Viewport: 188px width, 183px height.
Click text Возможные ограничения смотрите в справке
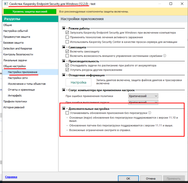tap(100, 130)
